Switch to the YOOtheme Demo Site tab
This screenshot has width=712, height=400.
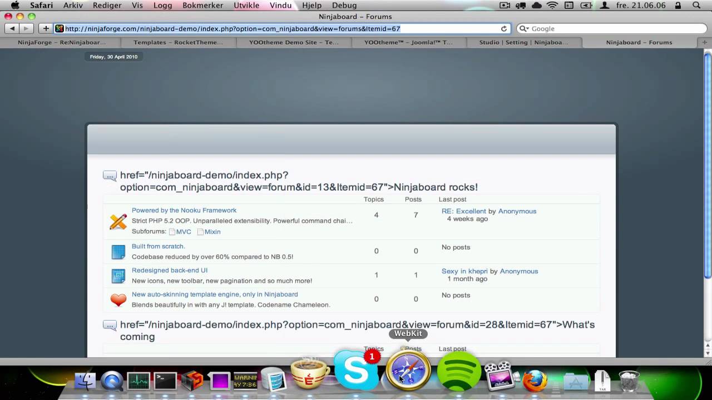tap(294, 42)
